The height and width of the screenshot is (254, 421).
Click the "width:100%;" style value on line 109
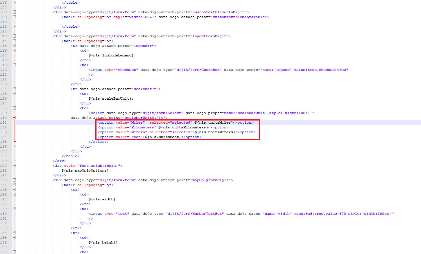coord(142,17)
